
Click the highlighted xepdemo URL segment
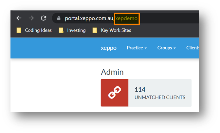(x=126, y=18)
